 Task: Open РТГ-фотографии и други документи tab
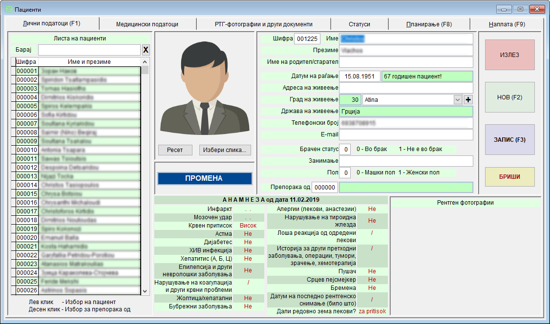[x=263, y=24]
